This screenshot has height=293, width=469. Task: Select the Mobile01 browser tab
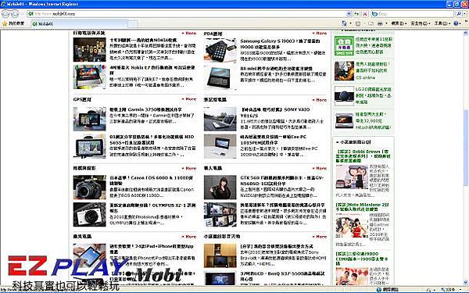click(x=79, y=23)
